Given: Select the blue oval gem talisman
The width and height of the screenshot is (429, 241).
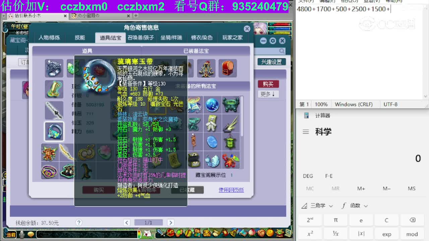Looking at the screenshot, I should tap(212, 142).
